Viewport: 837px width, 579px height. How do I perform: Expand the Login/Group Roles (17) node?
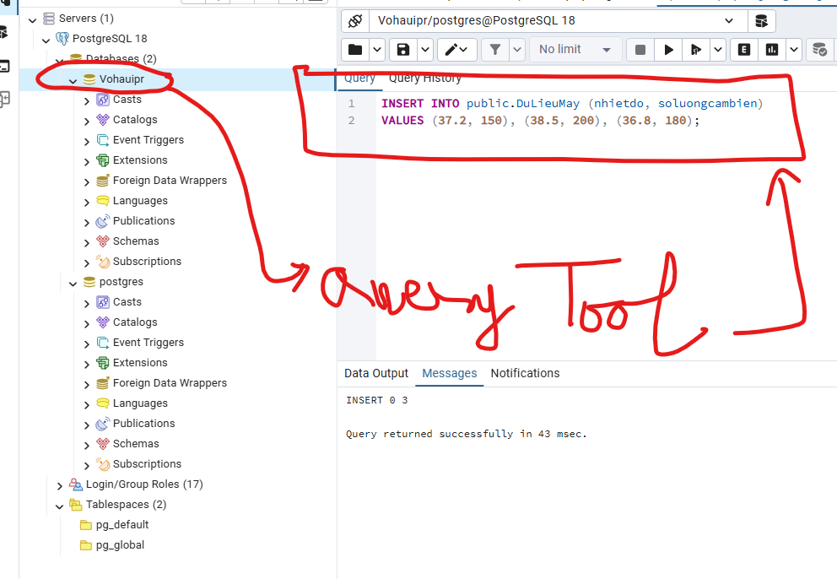coord(60,485)
